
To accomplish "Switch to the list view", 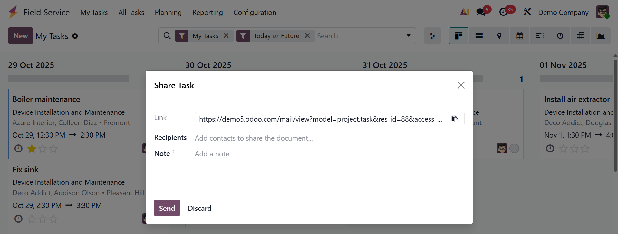I will tap(479, 36).
